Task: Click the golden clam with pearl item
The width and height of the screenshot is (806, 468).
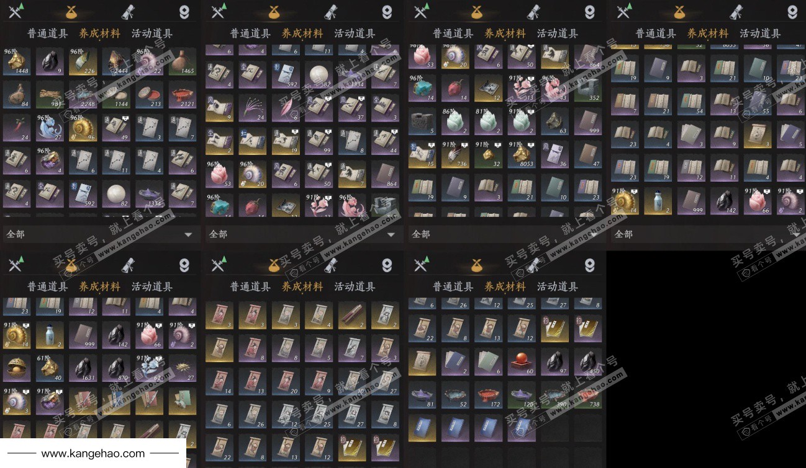Action: (x=17, y=367)
